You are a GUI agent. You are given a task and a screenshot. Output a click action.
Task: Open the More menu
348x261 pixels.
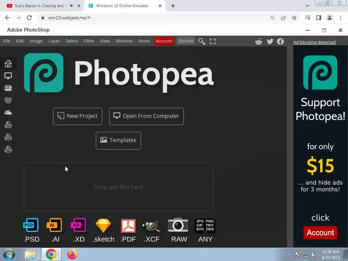[x=144, y=41]
